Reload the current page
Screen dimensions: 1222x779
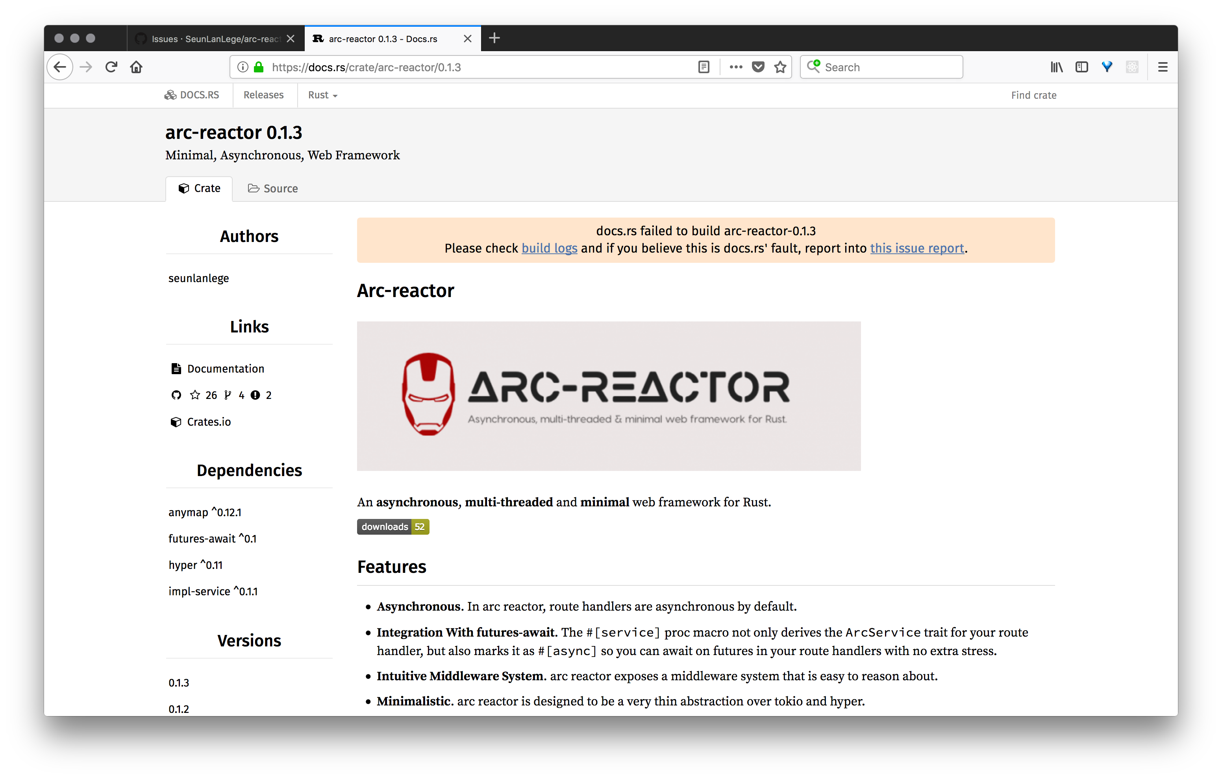(x=111, y=66)
